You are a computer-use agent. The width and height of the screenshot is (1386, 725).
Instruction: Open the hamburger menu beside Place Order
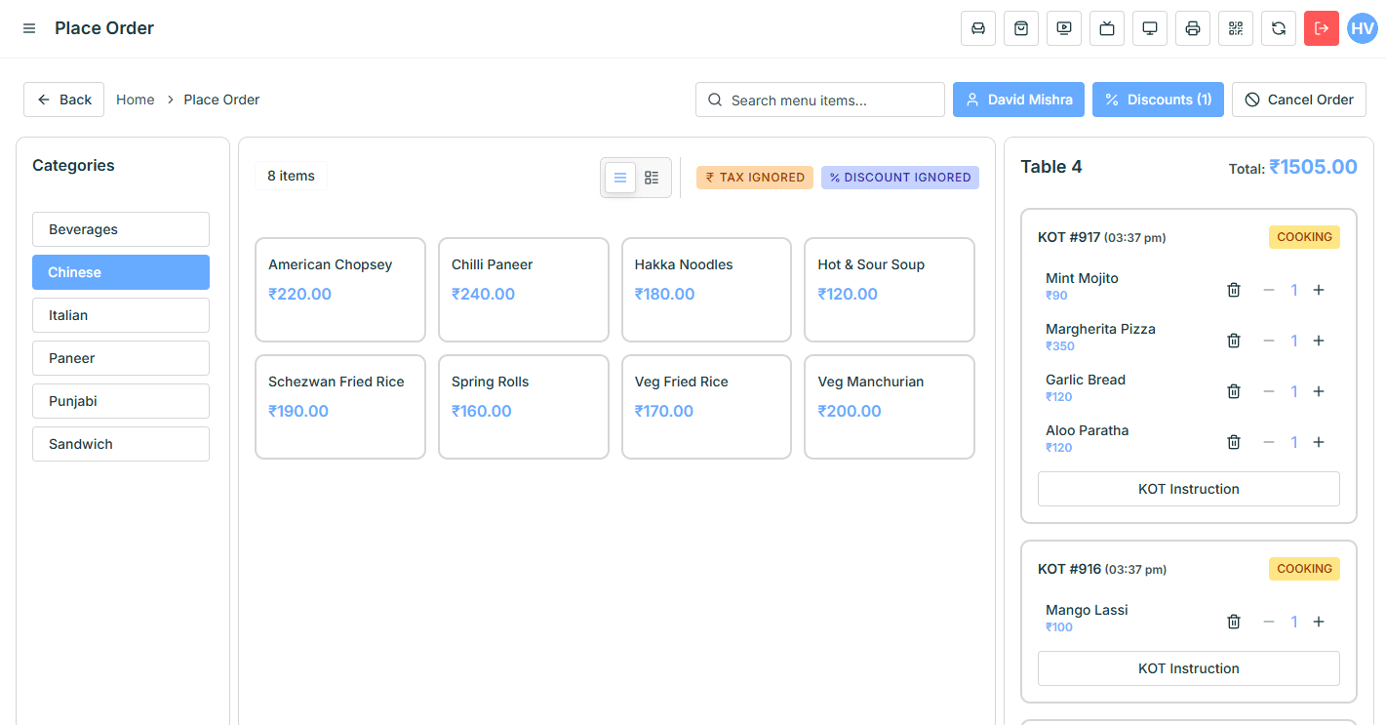(x=29, y=28)
